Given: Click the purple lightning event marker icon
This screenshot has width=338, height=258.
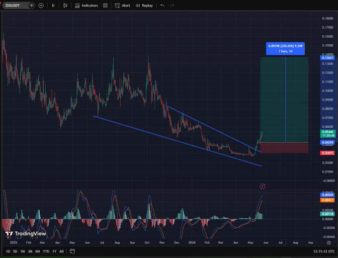Looking at the screenshot, I should click(262, 186).
